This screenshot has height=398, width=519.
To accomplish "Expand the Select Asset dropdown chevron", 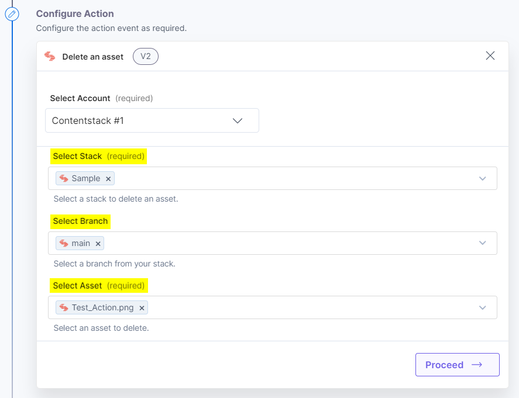I will coord(482,307).
